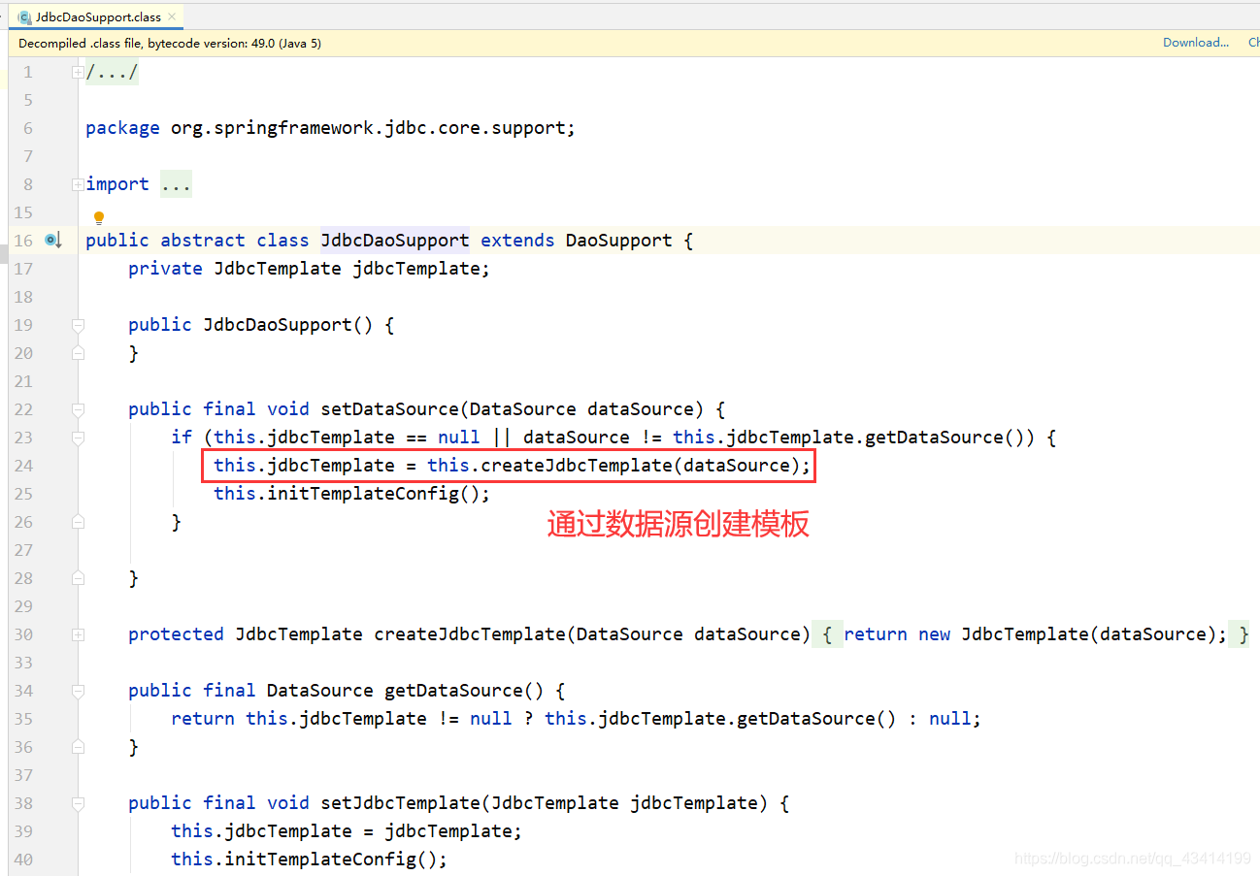Click the lightbulb intention icon above the class declaration
The height and width of the screenshot is (876, 1260).
[x=98, y=218]
